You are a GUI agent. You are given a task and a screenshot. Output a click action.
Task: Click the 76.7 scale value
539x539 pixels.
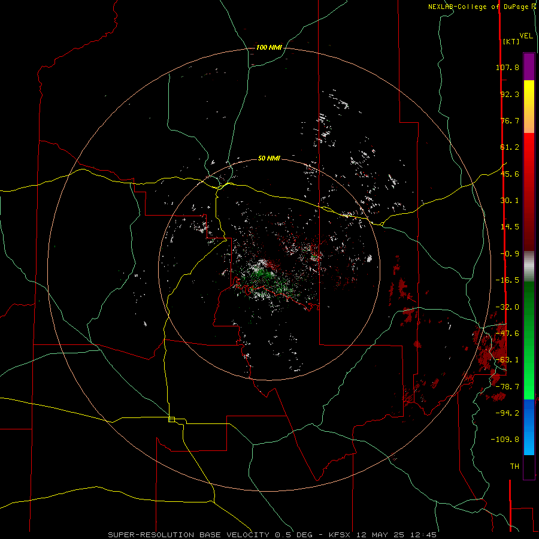tap(510, 120)
